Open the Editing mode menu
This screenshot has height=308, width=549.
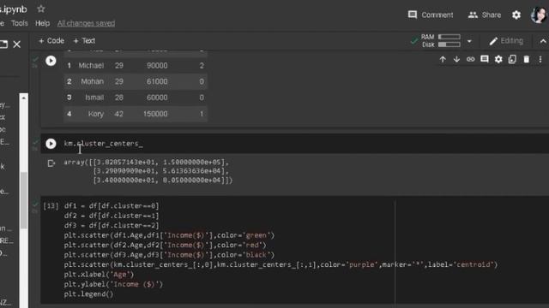point(506,41)
